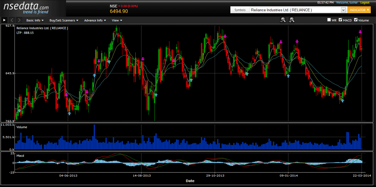Screen dimensions: 376x187
Task: Click the LTP : 888.15 label
Action: [25, 33]
